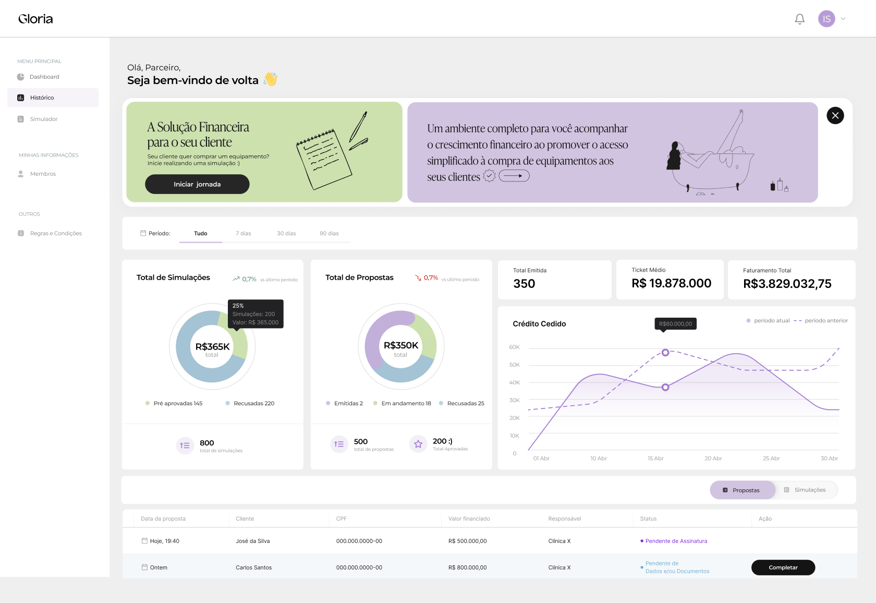Click the verified badge icon in banner

click(489, 176)
